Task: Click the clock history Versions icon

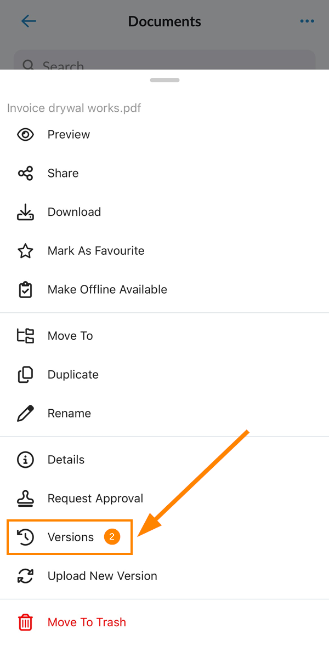Action: click(x=26, y=537)
